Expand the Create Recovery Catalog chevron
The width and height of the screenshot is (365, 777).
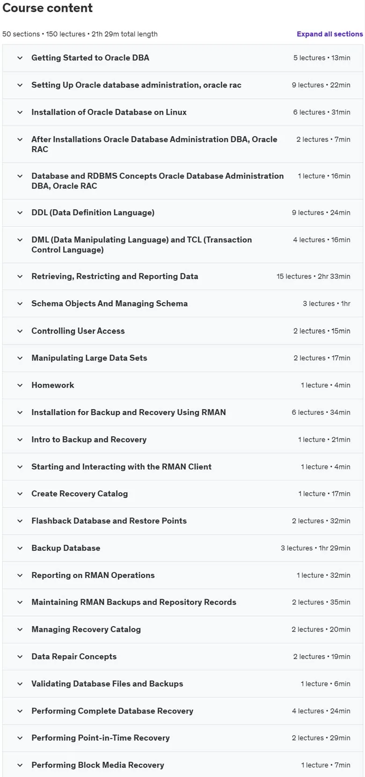[x=20, y=494]
